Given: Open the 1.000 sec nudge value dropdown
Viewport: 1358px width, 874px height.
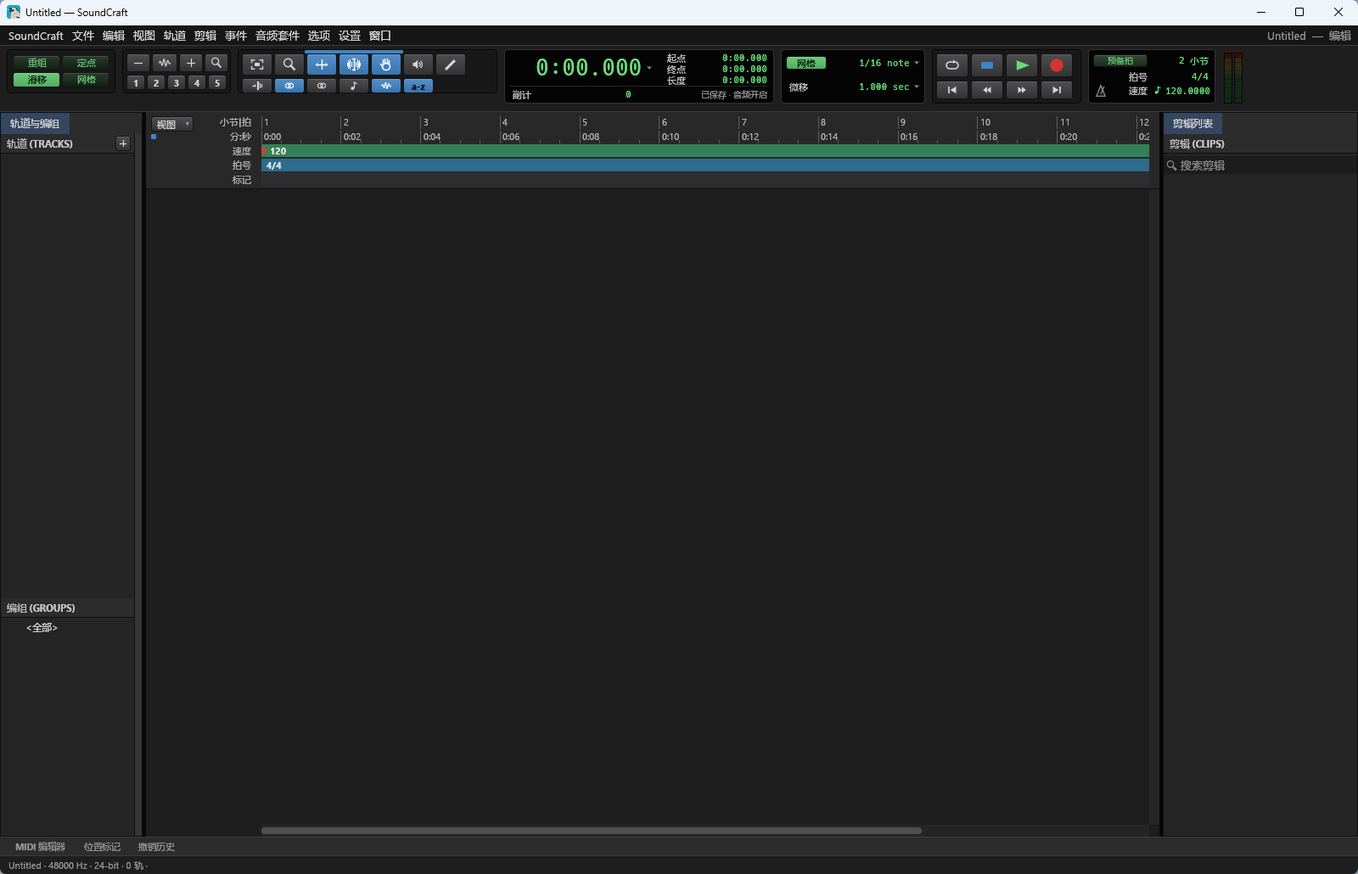Looking at the screenshot, I should tap(889, 87).
